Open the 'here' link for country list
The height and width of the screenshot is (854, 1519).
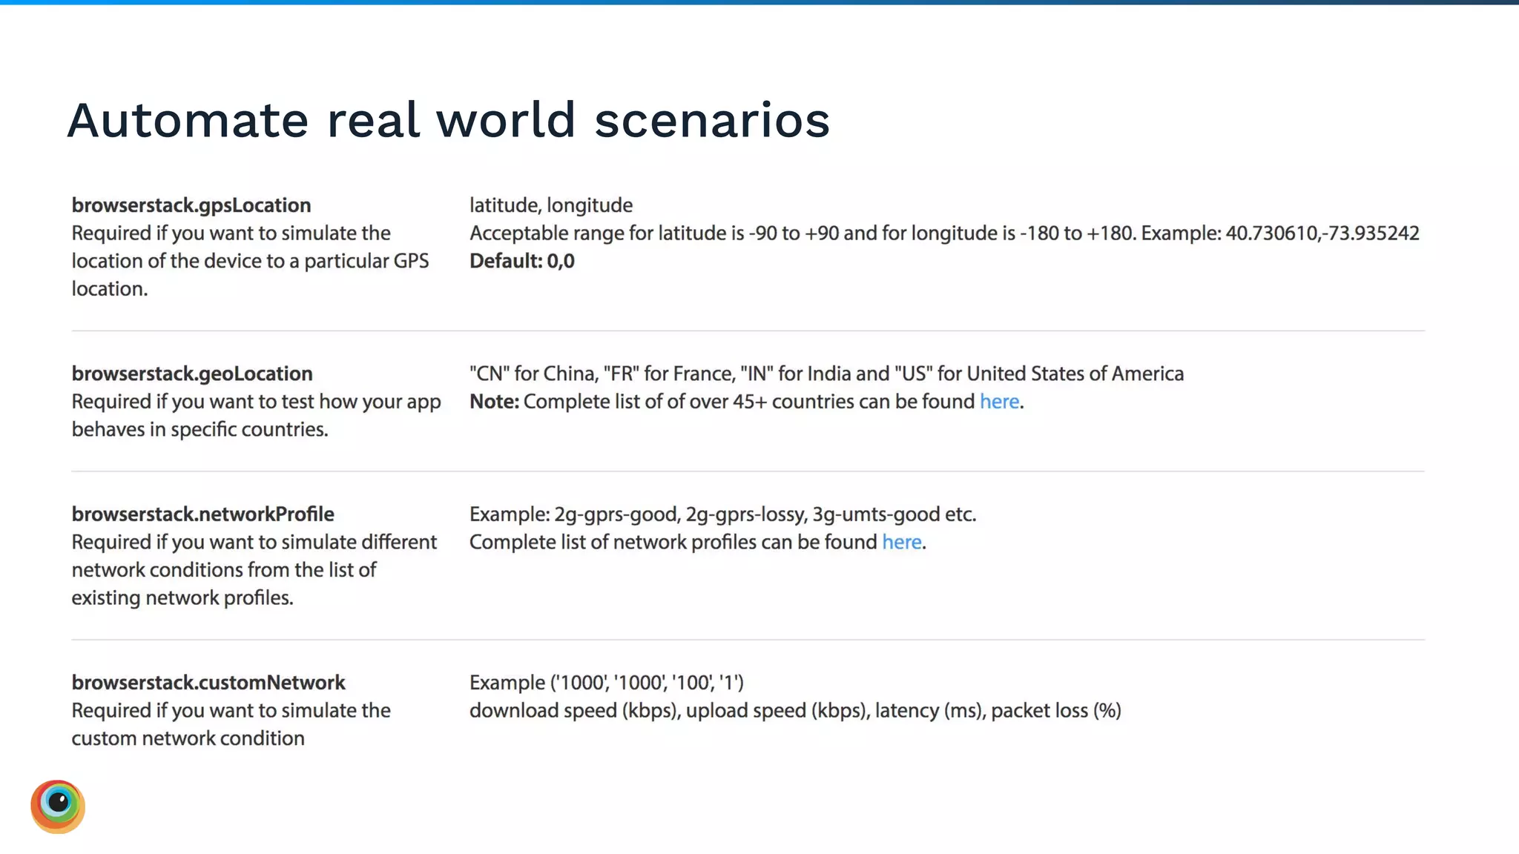(x=999, y=401)
